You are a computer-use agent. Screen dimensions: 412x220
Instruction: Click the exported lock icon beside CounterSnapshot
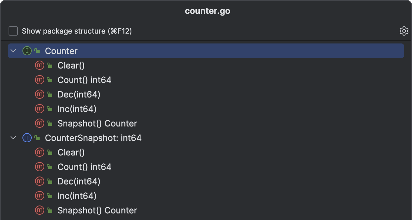[x=37, y=138]
